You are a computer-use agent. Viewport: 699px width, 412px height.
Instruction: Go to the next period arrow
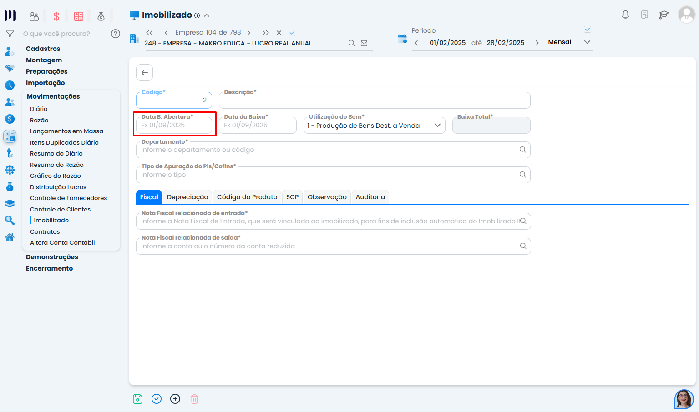[x=537, y=43]
